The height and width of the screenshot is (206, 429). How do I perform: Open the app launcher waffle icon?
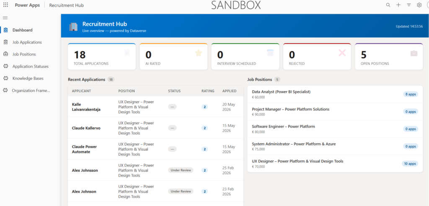[x=5, y=5]
